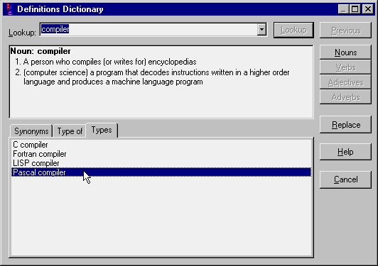
Task: Minimize the Definitions Dictionary window
Action: (x=343, y=9)
